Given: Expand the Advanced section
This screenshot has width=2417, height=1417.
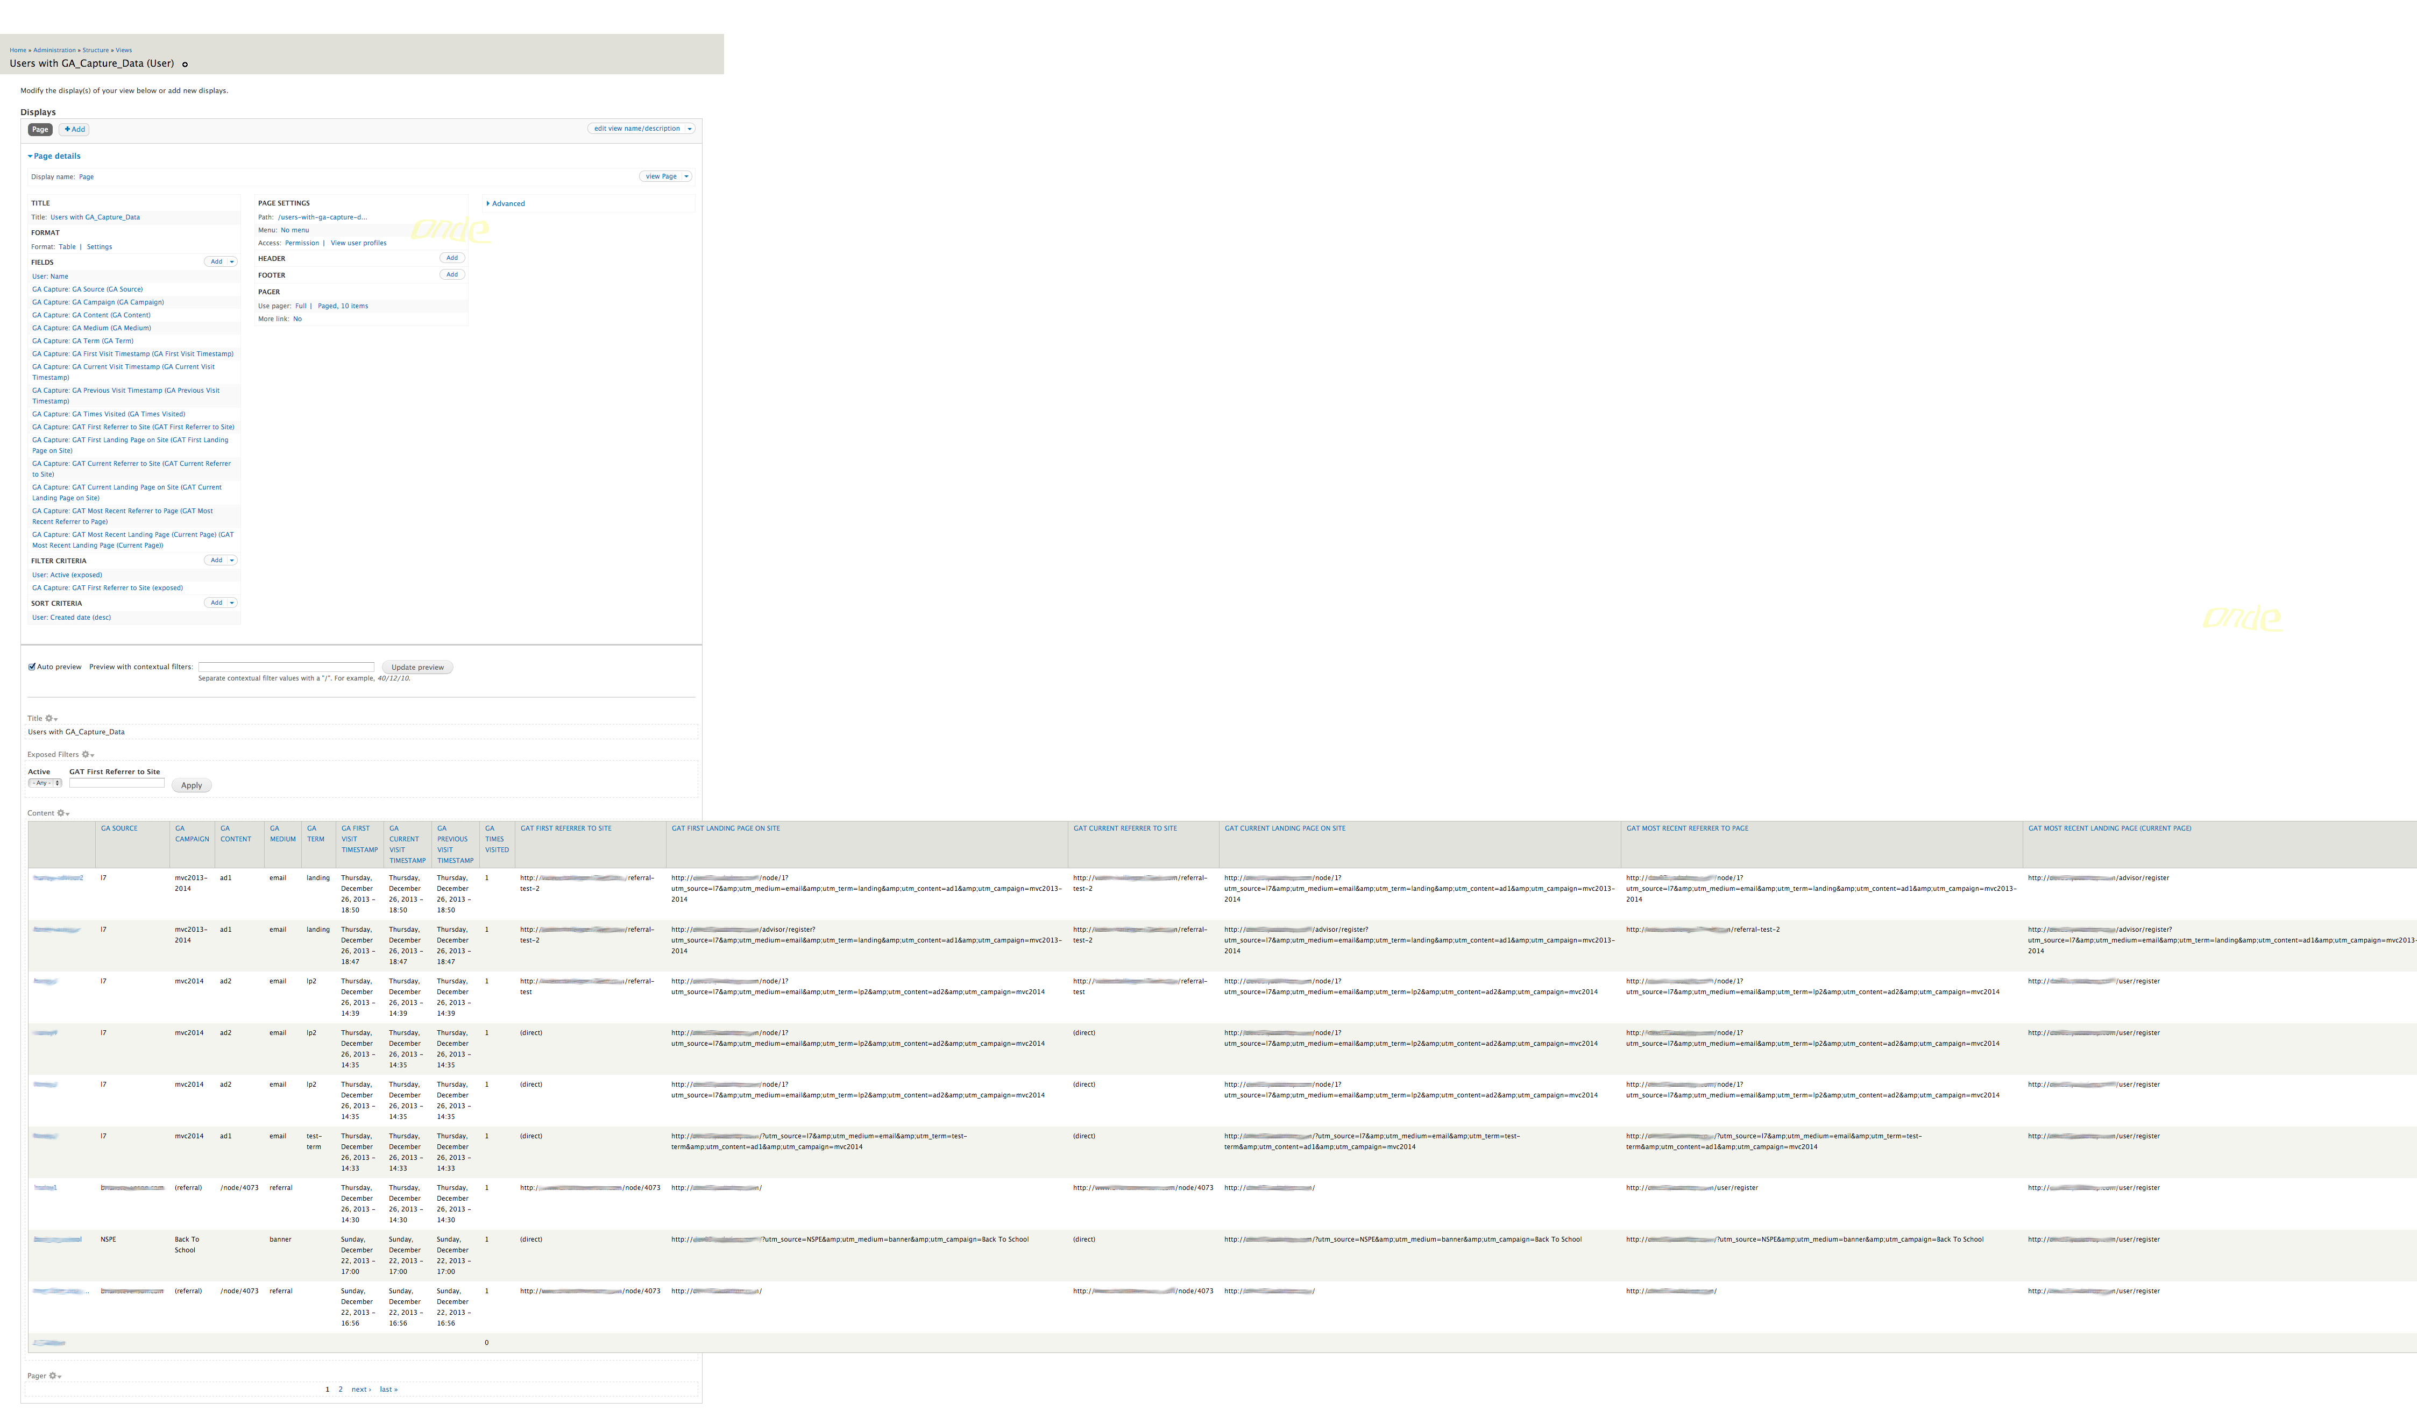Looking at the screenshot, I should [x=506, y=203].
